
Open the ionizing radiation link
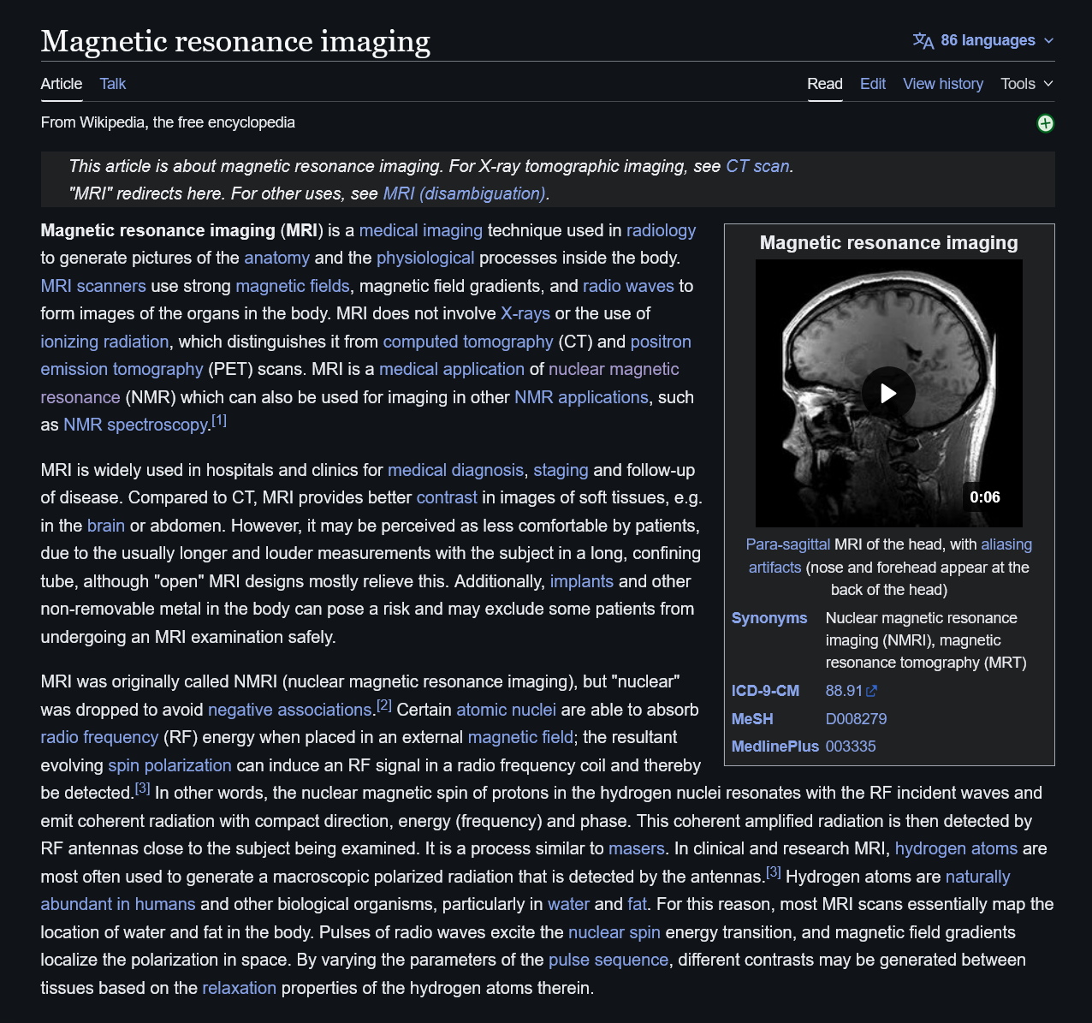(104, 342)
